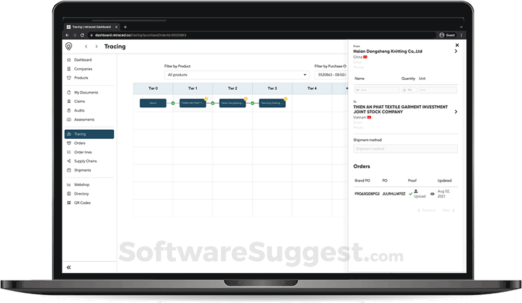Screen dimensions: 522x303
Task: Select the QR Codes sidebar icon
Action: click(x=81, y=202)
